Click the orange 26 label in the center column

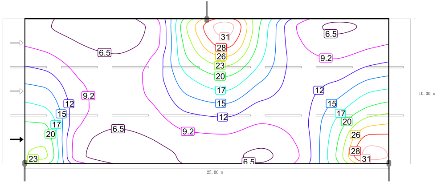[x=221, y=56]
